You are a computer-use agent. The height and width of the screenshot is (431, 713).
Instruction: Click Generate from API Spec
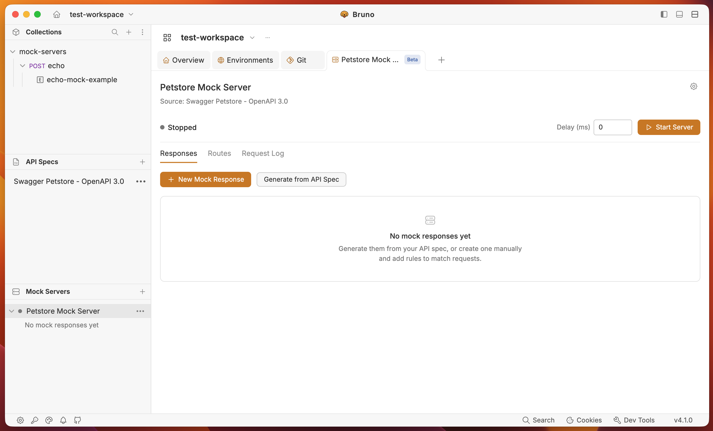click(x=301, y=179)
